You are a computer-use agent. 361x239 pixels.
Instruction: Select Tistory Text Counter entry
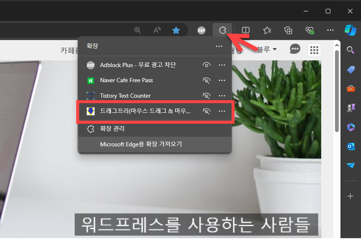coord(155,96)
